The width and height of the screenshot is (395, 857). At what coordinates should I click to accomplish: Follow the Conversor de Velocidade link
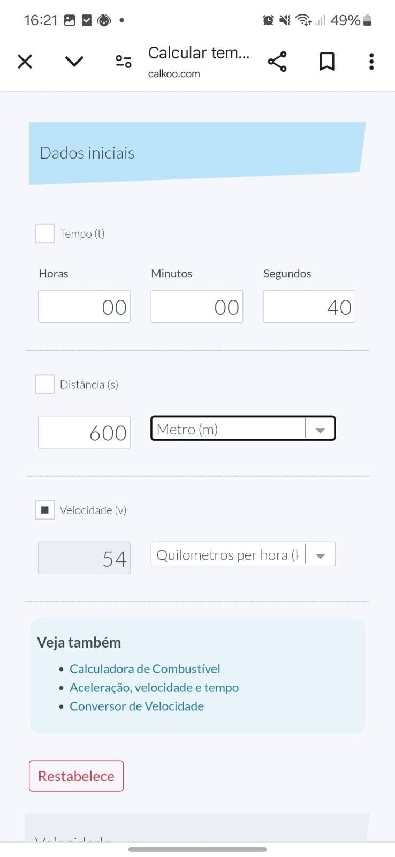click(x=137, y=706)
